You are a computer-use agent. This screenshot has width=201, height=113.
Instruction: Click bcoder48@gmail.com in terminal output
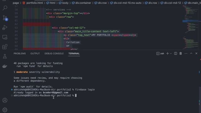pyautogui.click(x=56, y=93)
